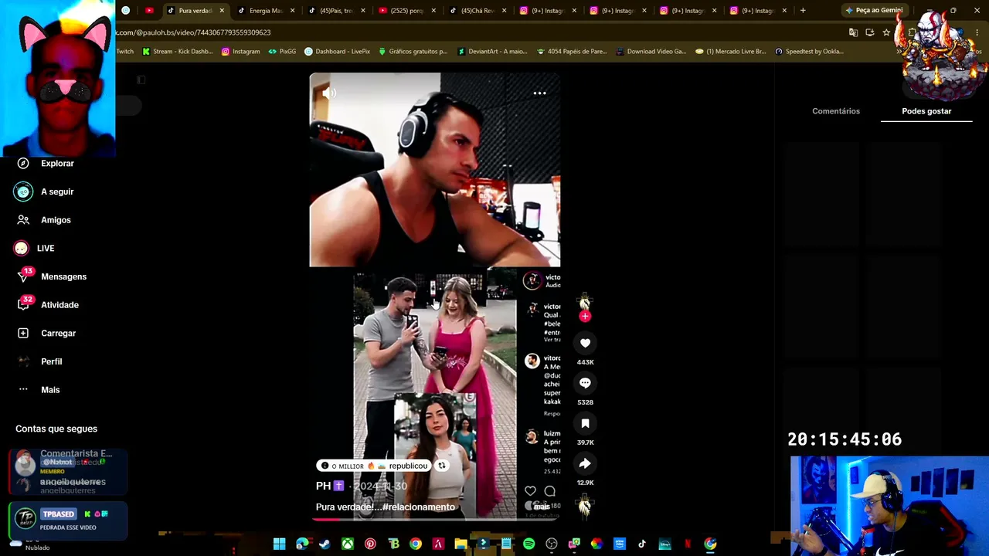
Task: Click the O MILLIOR republicou label
Action: pyautogui.click(x=374, y=466)
